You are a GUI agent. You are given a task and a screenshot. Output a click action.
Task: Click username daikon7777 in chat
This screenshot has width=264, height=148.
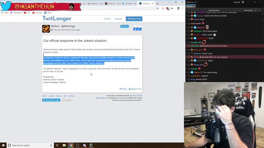coord(198,72)
